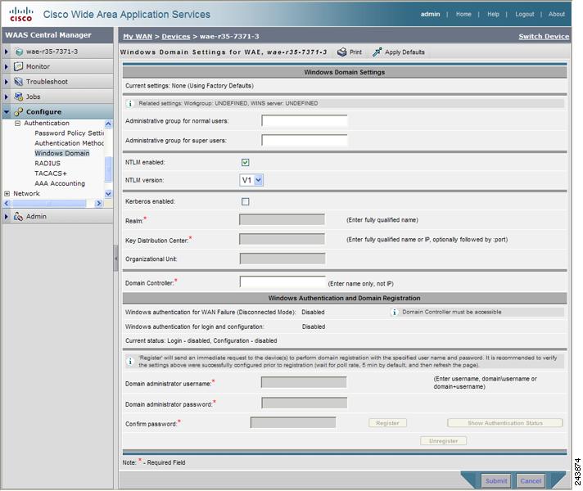Open Password Policy Settings page
Image resolution: width=583 pixels, height=491 pixels.
(69, 133)
